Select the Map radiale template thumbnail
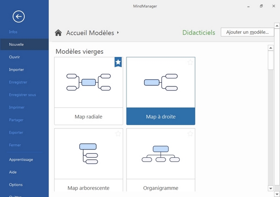Screen dimensions: 280x197 pyautogui.click(x=89, y=82)
